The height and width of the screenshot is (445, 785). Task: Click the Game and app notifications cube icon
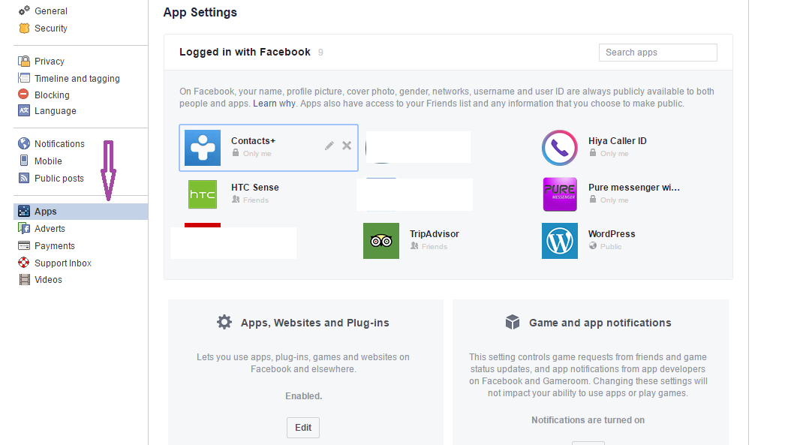tap(513, 322)
